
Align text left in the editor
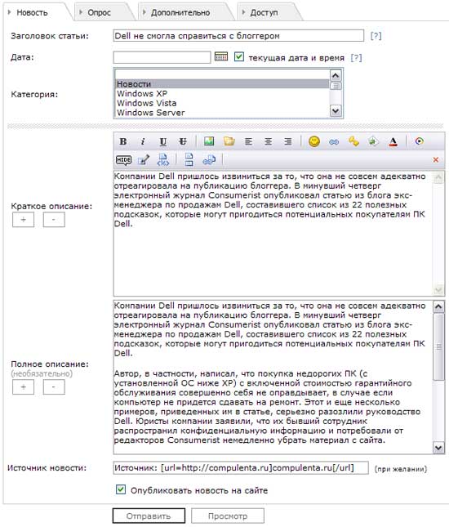point(248,141)
